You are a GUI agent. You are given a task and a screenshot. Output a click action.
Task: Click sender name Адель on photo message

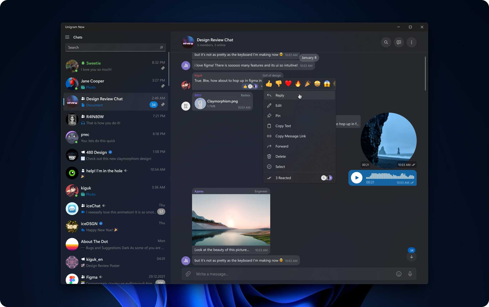[199, 191]
